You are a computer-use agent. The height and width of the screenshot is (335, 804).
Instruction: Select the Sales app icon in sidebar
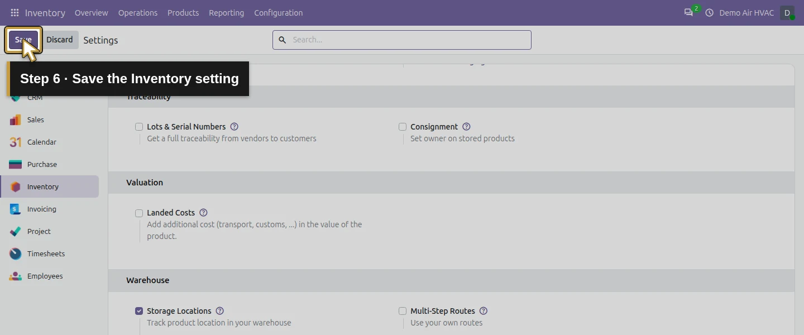coord(16,120)
